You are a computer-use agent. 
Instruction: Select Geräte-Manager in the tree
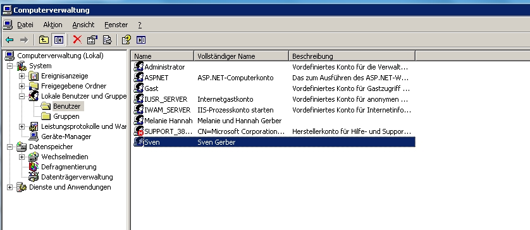click(66, 136)
